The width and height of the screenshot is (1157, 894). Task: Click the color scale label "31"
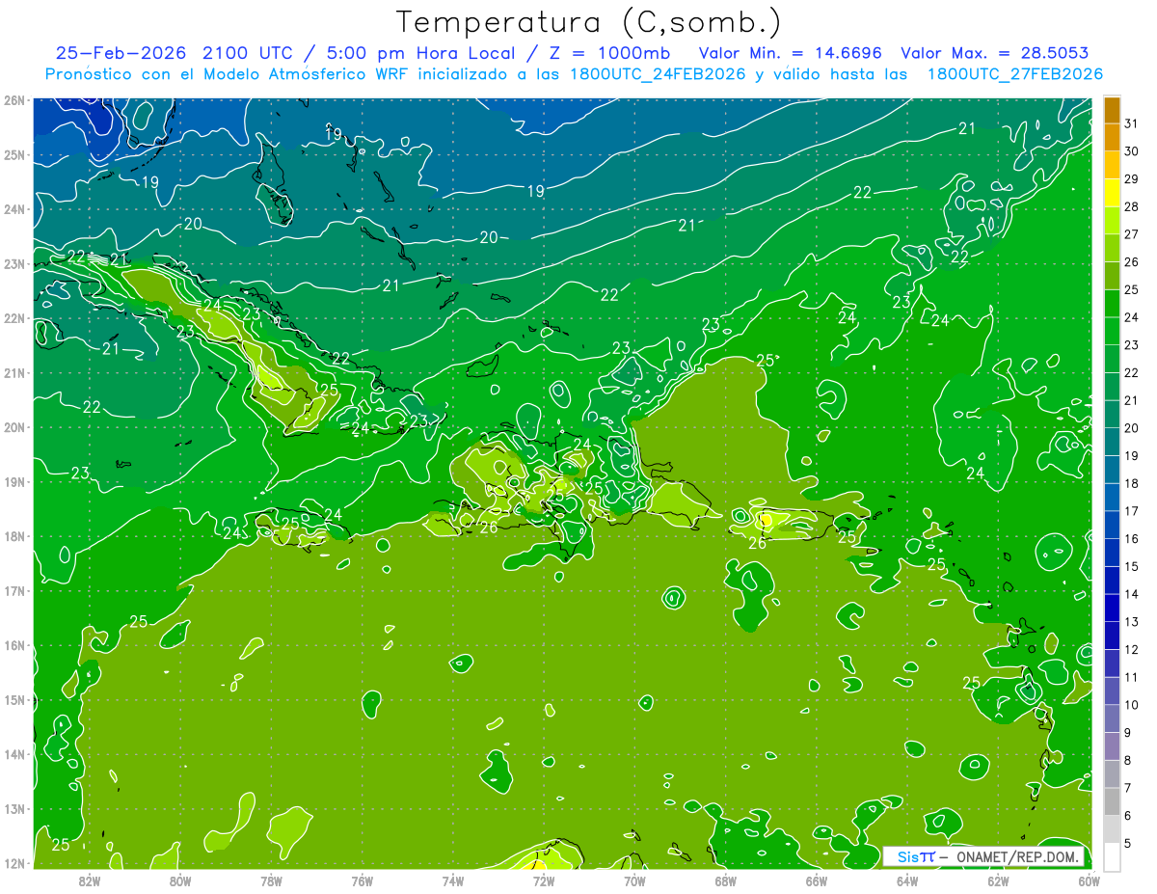1131,123
